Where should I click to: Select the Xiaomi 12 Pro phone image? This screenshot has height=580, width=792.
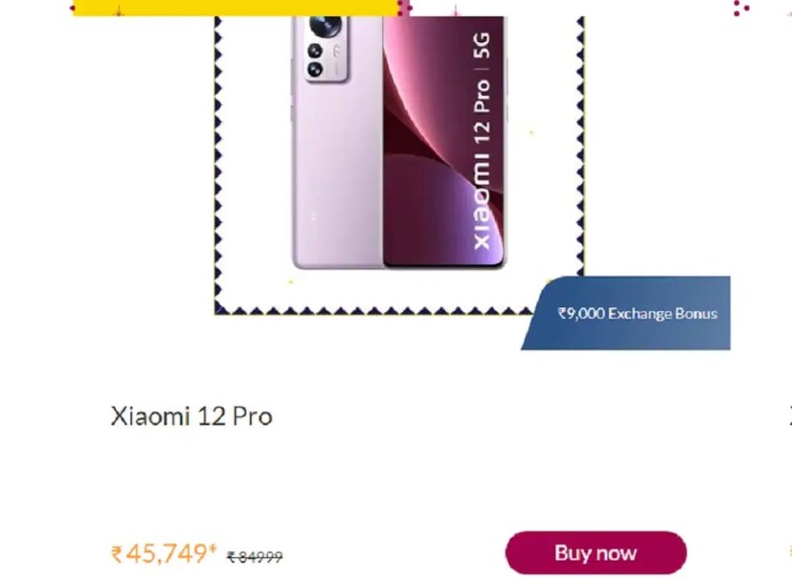tap(399, 143)
